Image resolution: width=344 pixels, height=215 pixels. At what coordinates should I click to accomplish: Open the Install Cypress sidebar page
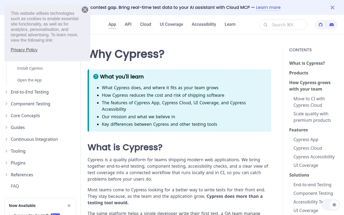tap(30, 68)
